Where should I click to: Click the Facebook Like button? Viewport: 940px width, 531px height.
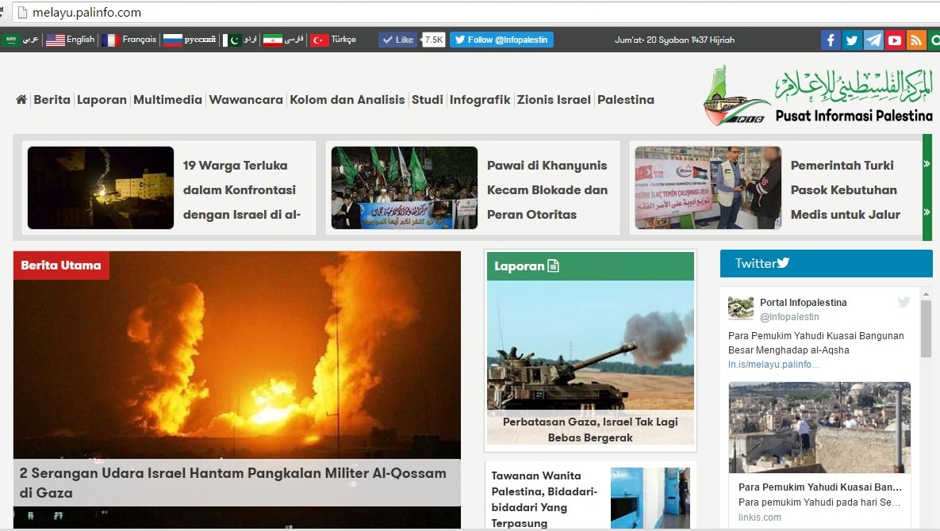point(397,40)
